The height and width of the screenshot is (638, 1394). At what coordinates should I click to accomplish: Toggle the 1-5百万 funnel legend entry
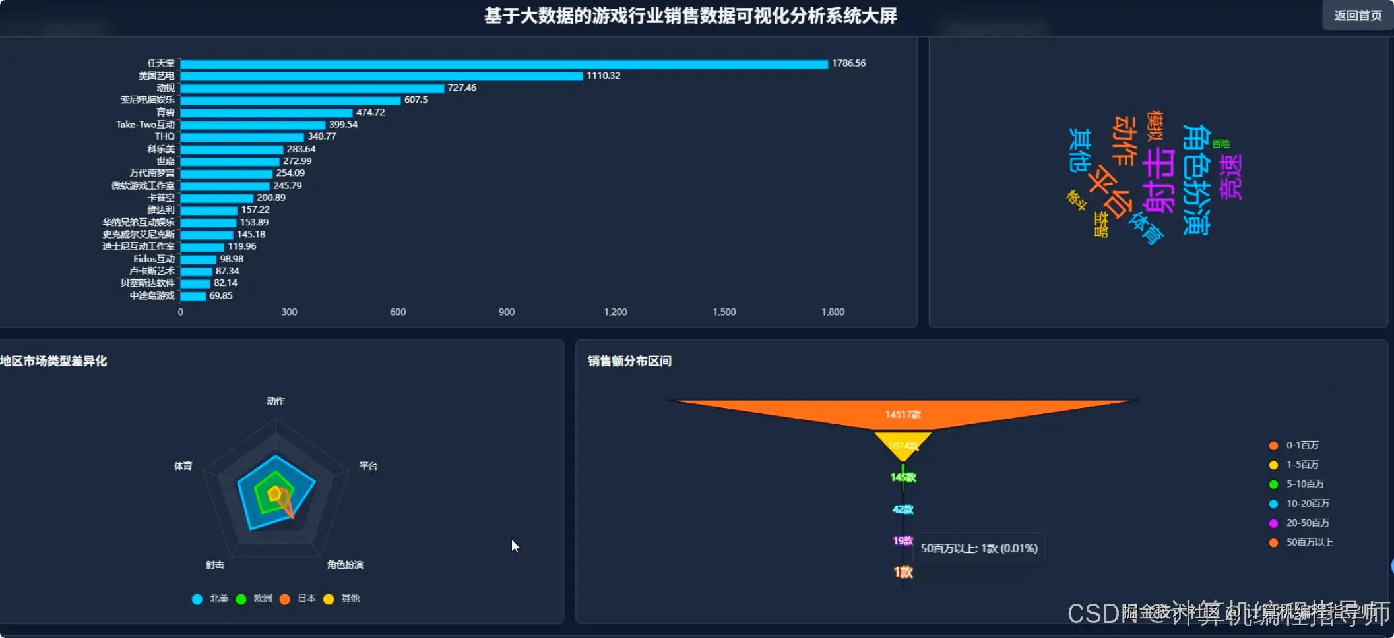pyautogui.click(x=1294, y=465)
